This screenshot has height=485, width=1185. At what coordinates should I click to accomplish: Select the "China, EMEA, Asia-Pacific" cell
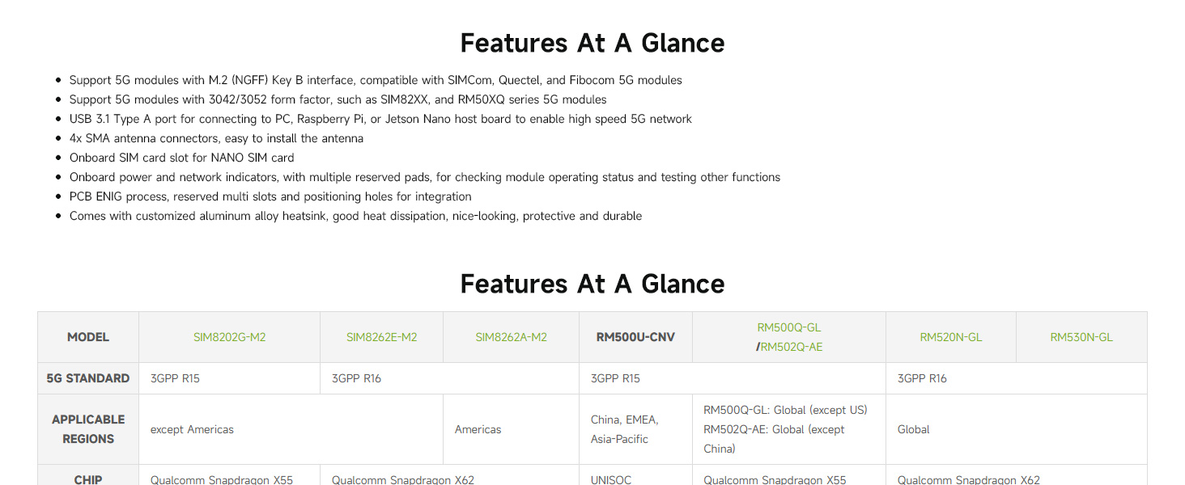624,429
